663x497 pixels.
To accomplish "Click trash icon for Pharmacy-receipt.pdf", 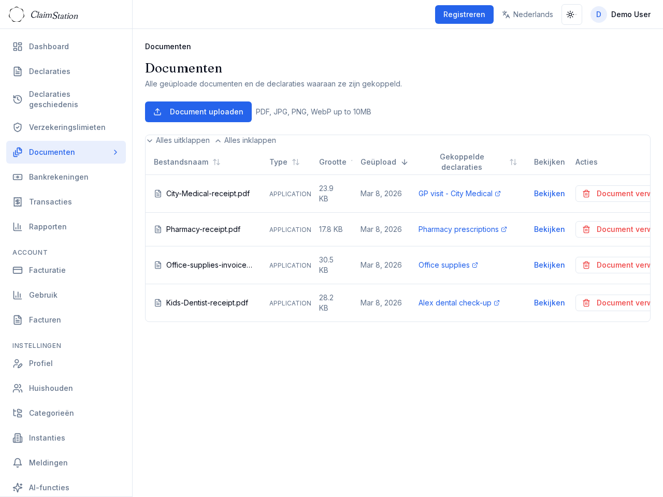I will point(586,229).
